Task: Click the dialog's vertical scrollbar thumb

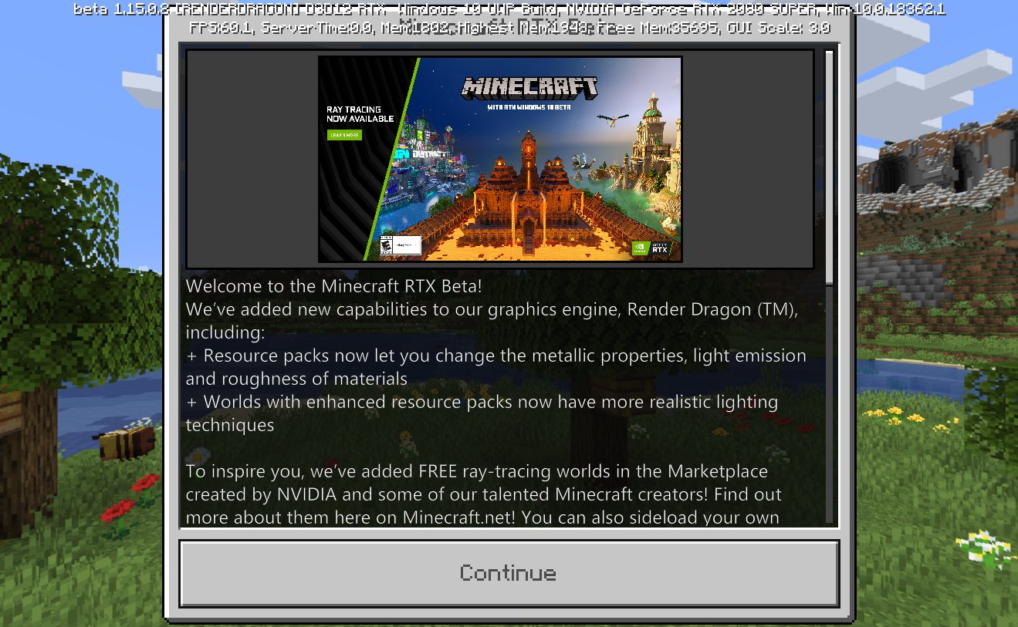Action: click(x=830, y=167)
